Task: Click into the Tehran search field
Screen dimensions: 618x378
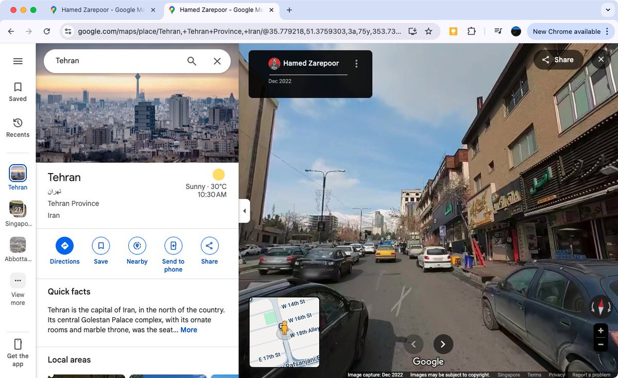Action: click(116, 61)
